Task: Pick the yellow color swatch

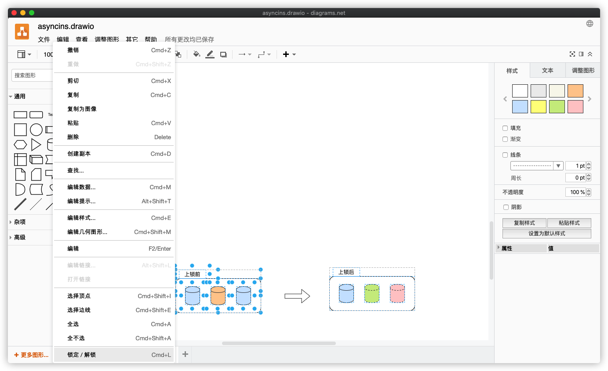Action: tap(538, 107)
